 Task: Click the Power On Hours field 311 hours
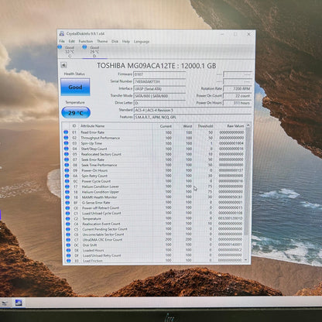pyautogui.click(x=238, y=103)
